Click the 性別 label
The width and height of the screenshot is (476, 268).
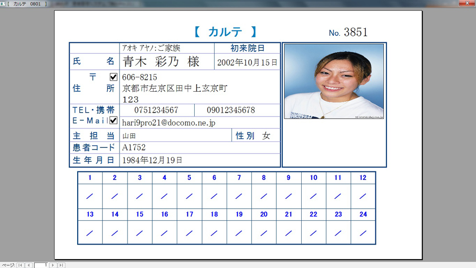pos(245,136)
